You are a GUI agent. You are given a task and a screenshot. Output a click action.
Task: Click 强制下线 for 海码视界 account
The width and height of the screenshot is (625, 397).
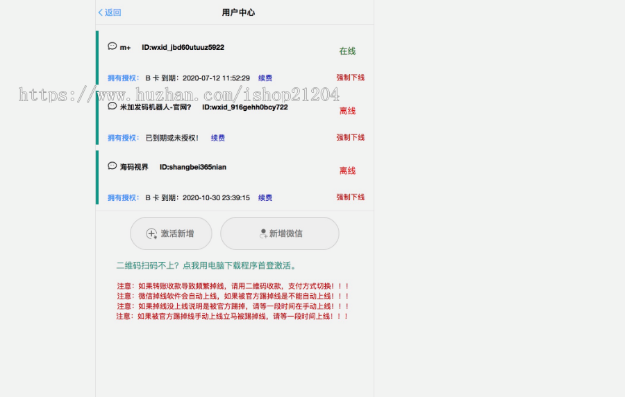(x=351, y=197)
